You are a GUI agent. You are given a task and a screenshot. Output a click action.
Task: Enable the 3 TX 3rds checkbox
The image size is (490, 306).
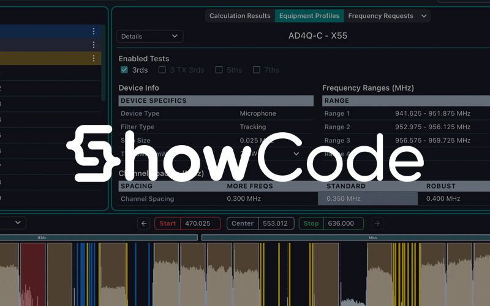point(162,70)
